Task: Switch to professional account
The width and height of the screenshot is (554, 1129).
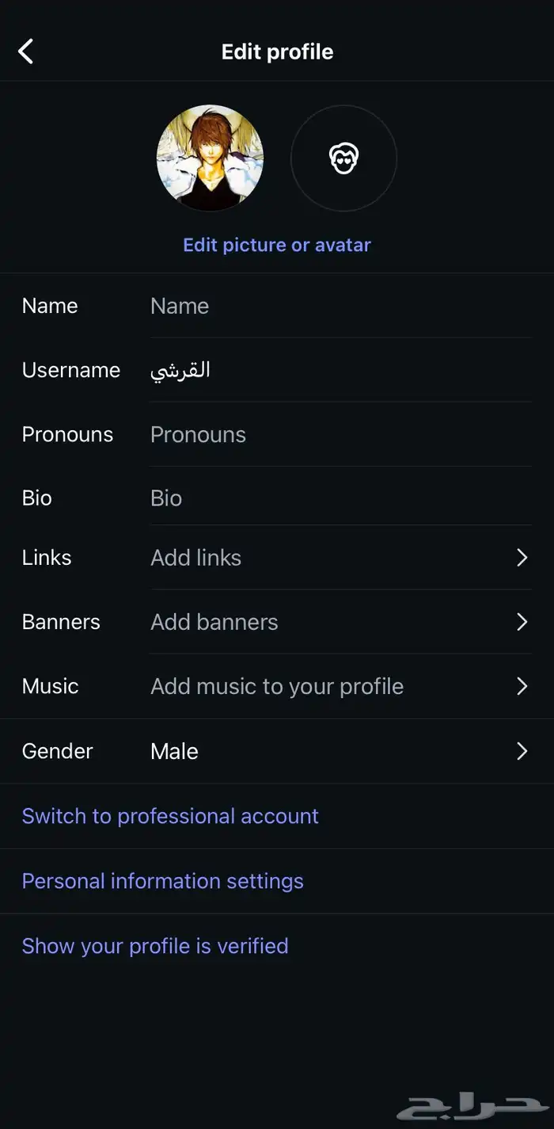Action: tap(170, 816)
